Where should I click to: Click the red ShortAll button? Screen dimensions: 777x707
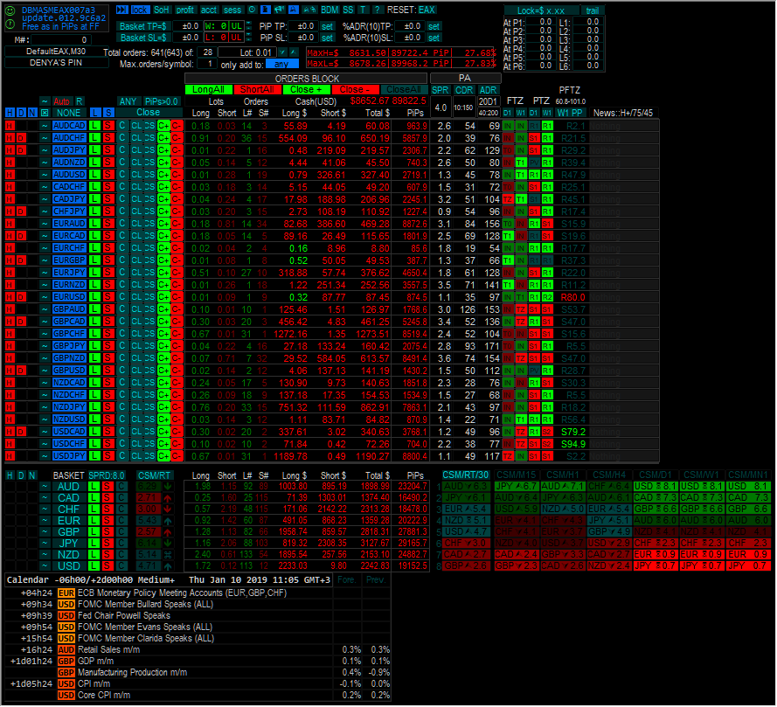257,90
